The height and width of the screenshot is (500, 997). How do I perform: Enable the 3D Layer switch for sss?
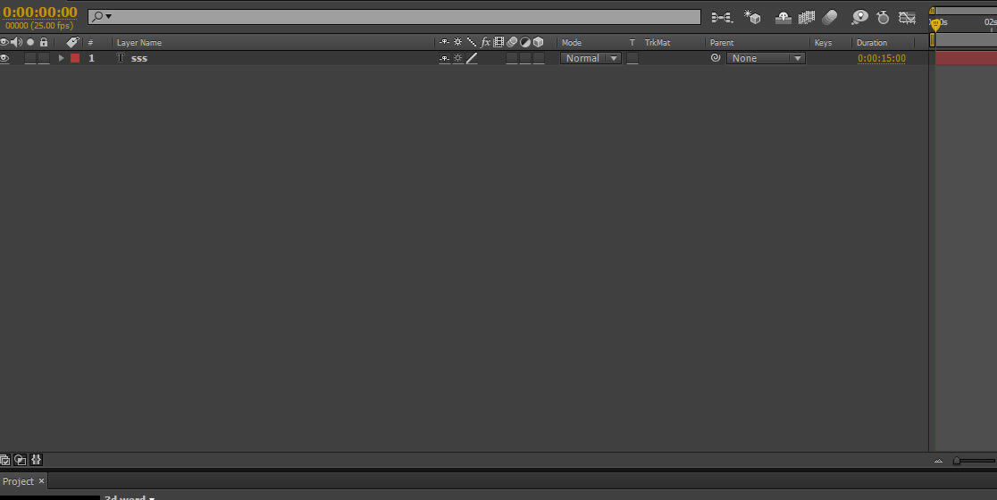539,58
